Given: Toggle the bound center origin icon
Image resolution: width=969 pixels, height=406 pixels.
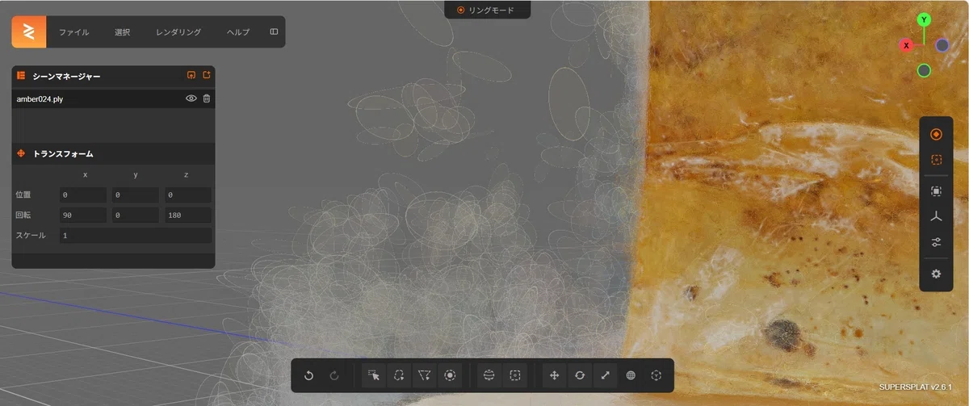Looking at the screenshot, I should pyautogui.click(x=657, y=375).
